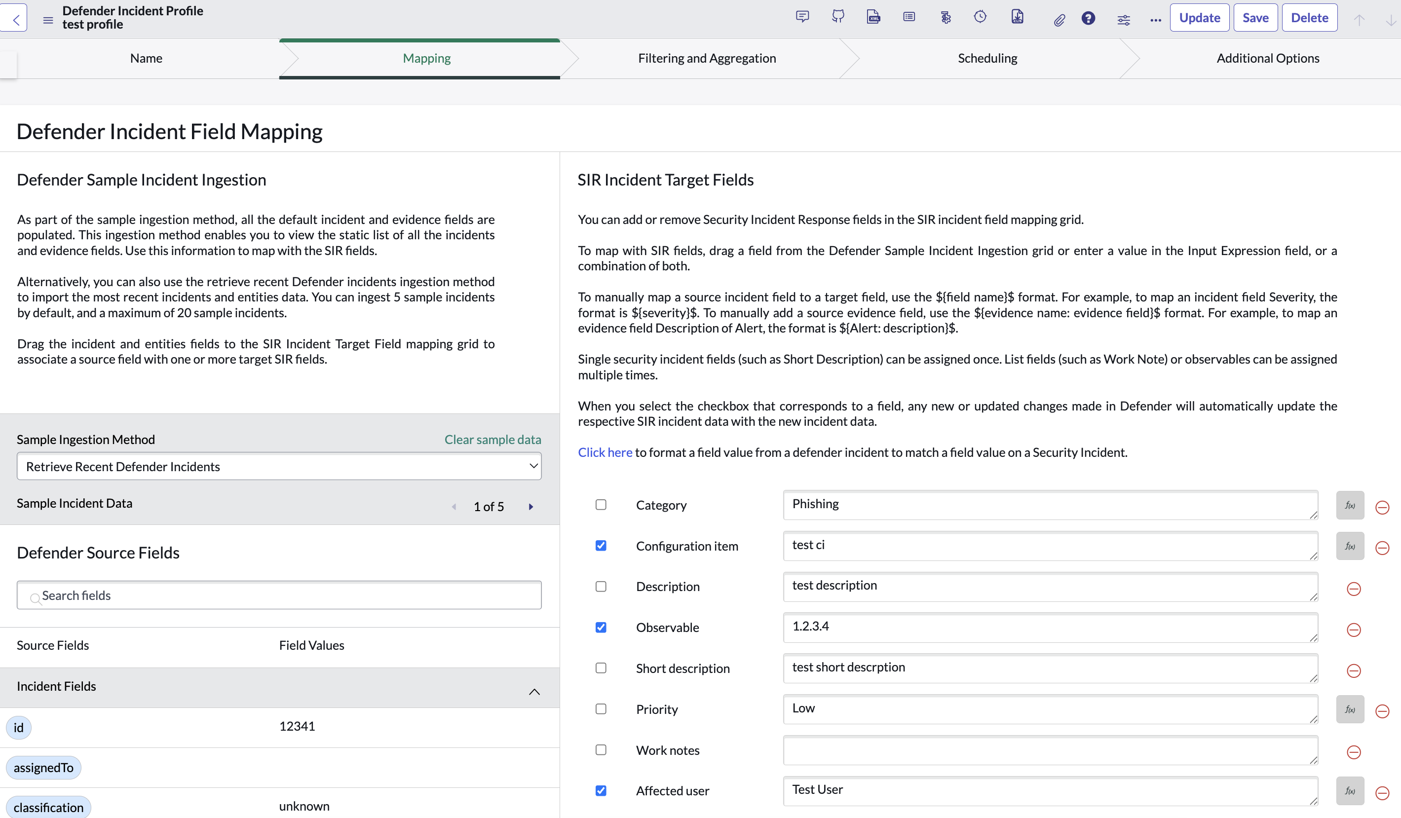
Task: Remove the Configuration item mapping row
Action: click(1382, 548)
